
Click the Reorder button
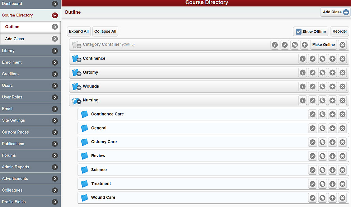(x=340, y=32)
